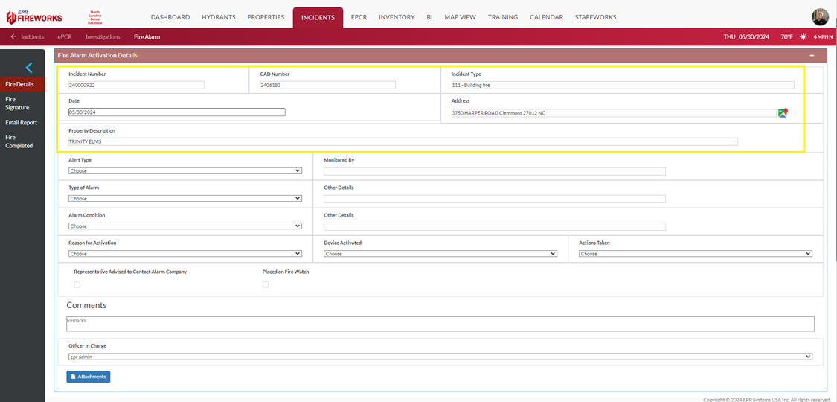Click Other Details field beside Type of Alarm

point(495,199)
